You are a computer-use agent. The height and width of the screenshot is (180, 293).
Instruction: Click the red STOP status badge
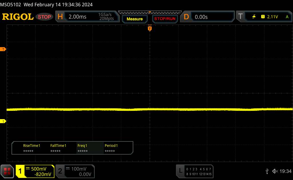click(45, 17)
